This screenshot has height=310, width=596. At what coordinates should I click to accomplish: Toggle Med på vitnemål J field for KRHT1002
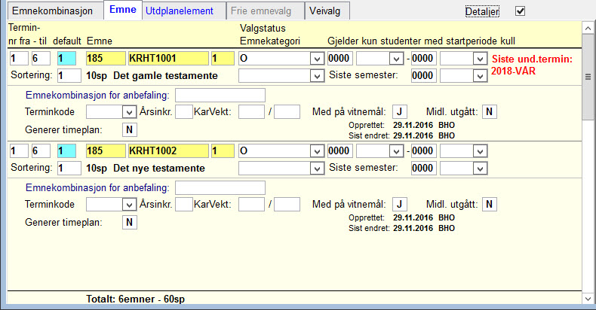(400, 205)
